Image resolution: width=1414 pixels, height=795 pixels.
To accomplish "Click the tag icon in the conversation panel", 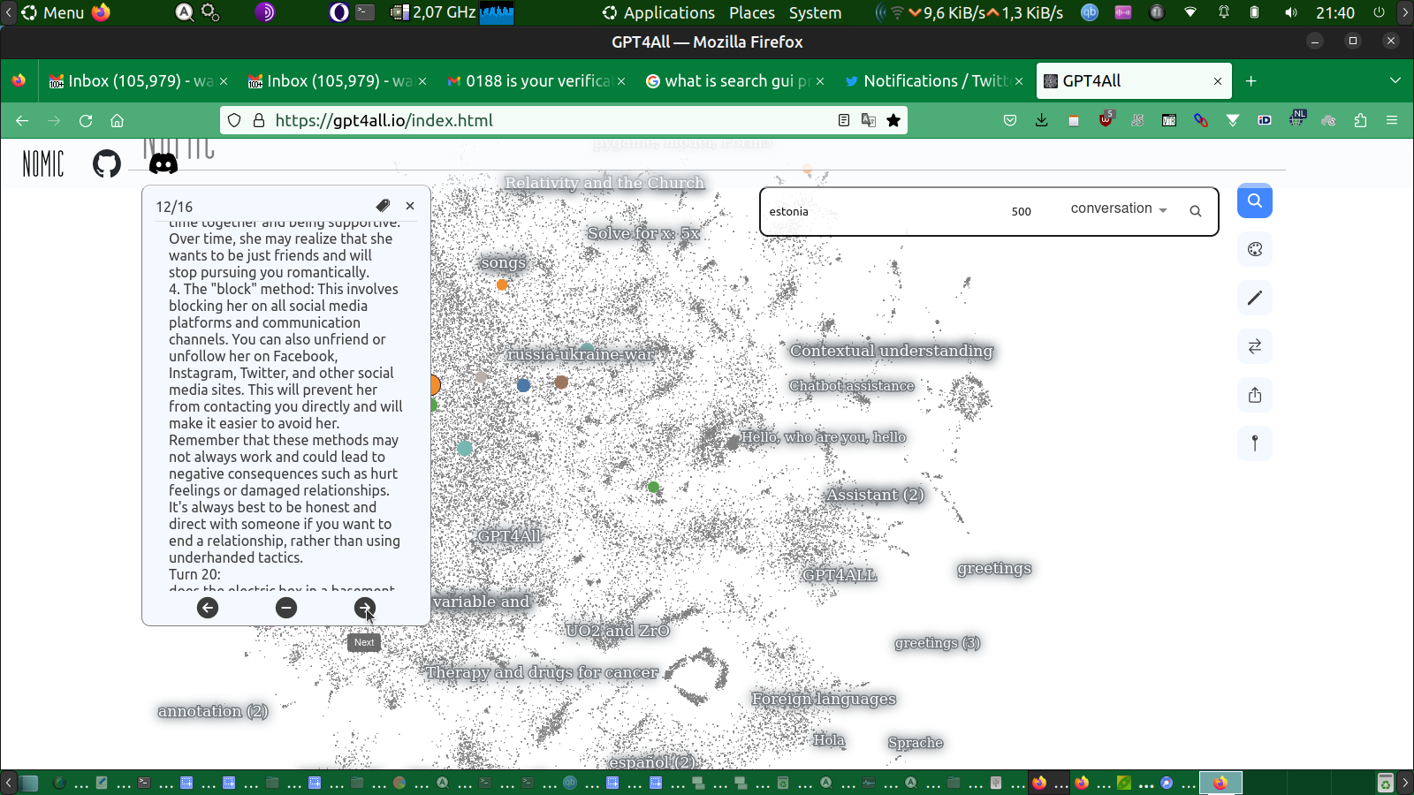I will pos(383,206).
